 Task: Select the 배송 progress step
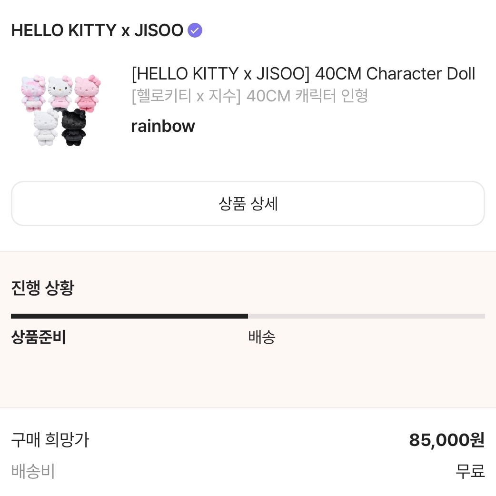point(262,337)
